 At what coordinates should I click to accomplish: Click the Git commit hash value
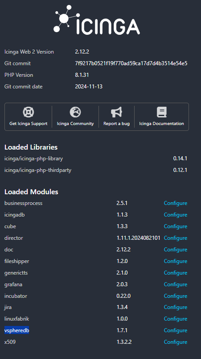point(131,63)
